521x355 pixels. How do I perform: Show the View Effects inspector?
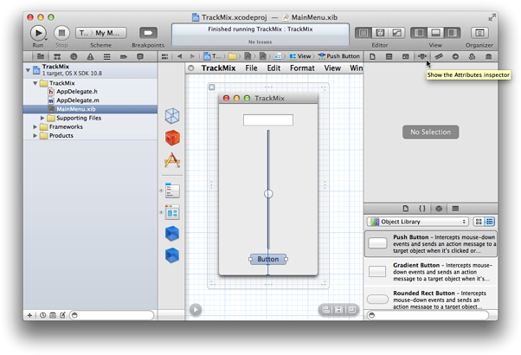488,56
